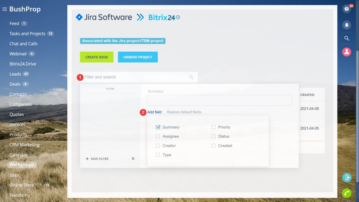Viewport: 359px width, 202px height.
Task: Open Quotes in the sidebar
Action: point(17,114)
